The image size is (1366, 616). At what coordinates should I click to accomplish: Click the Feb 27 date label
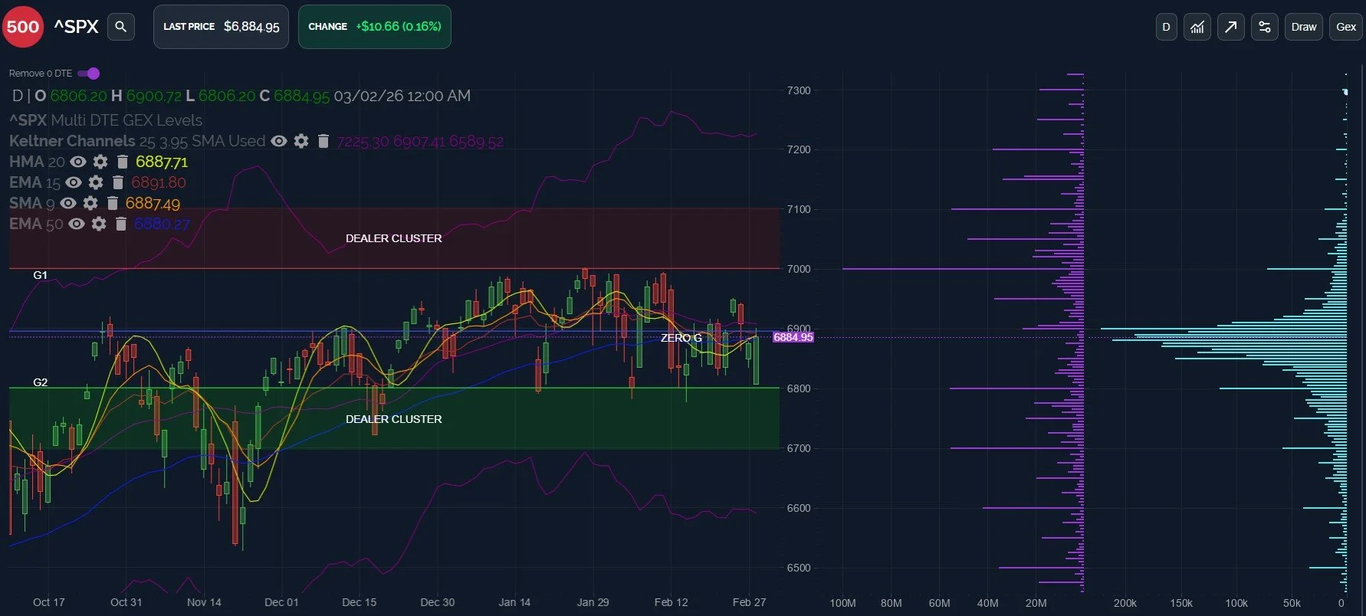(749, 602)
